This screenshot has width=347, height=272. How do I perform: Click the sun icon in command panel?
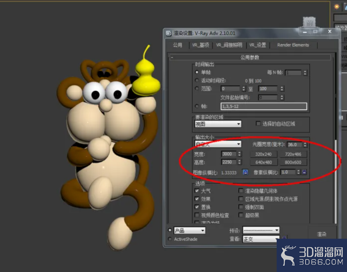click(x=337, y=7)
